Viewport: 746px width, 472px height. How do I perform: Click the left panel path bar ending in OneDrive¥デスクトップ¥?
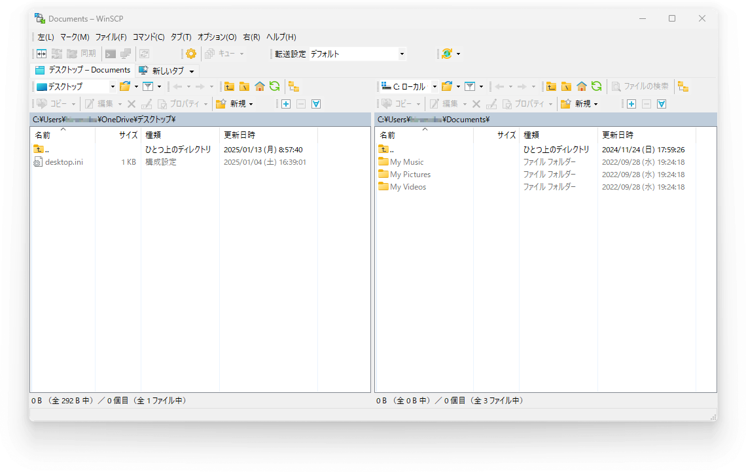tap(200, 119)
